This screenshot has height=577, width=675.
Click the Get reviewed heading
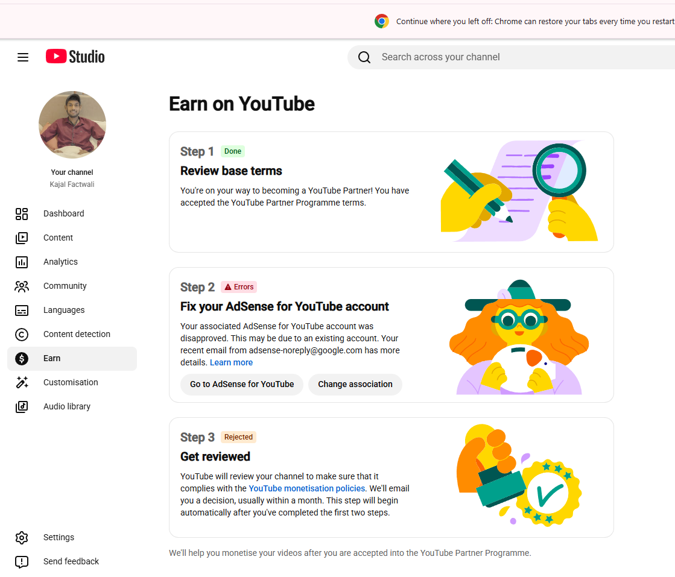pyautogui.click(x=215, y=457)
